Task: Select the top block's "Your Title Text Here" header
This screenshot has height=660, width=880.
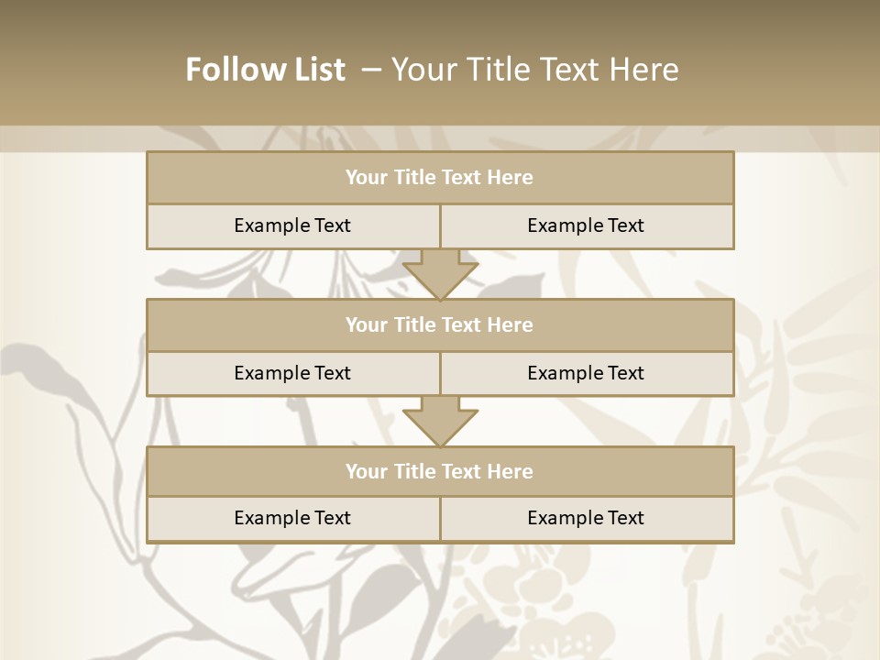Action: pyautogui.click(x=439, y=178)
